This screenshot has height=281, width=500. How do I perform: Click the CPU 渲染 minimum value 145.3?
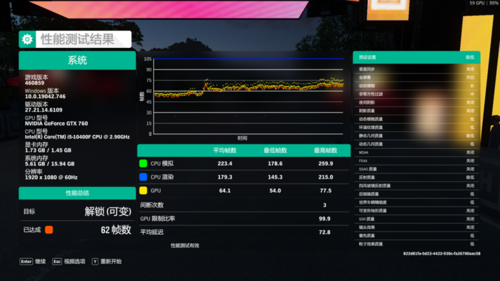pyautogui.click(x=275, y=177)
